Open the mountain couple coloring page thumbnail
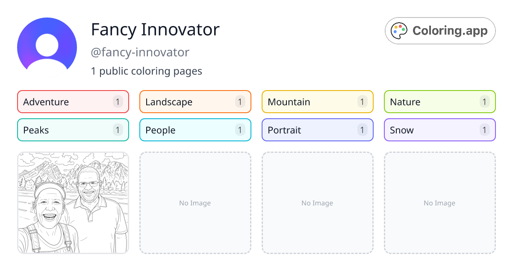Viewport: 513px width, 269px height. (73, 203)
